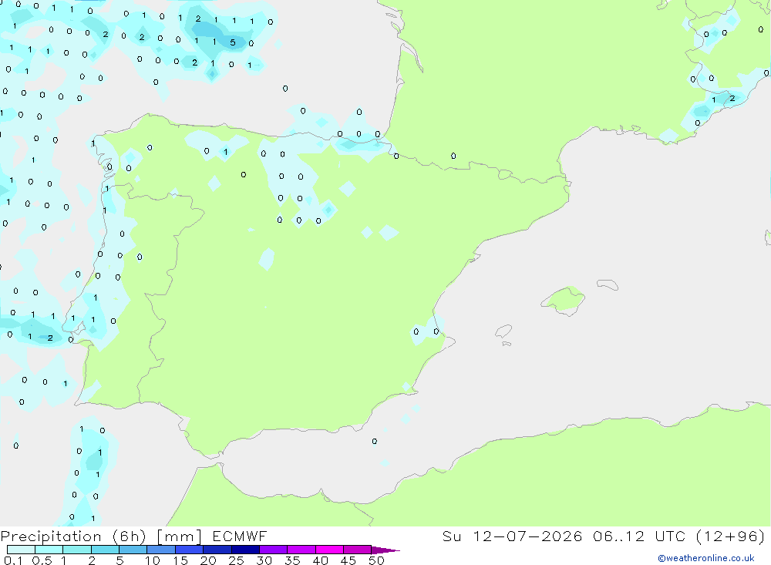Choose the 20–25 mm legend color box
Screen dimensions: 771x565
[217, 550]
